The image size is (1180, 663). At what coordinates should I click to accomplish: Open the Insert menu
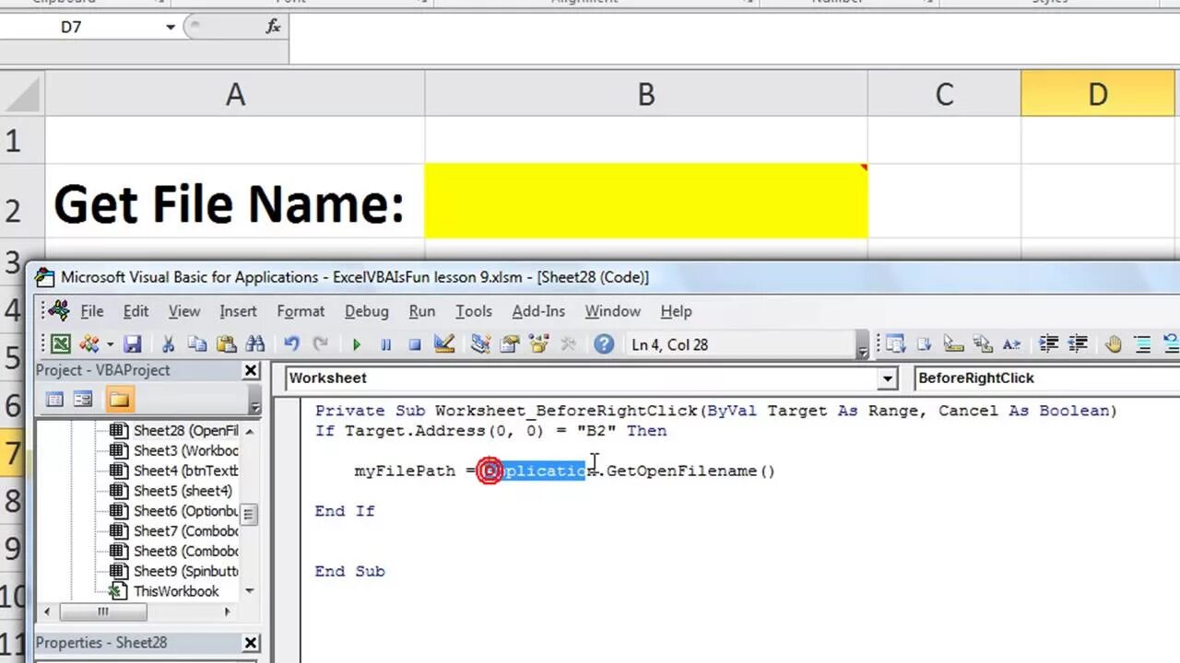(x=238, y=311)
